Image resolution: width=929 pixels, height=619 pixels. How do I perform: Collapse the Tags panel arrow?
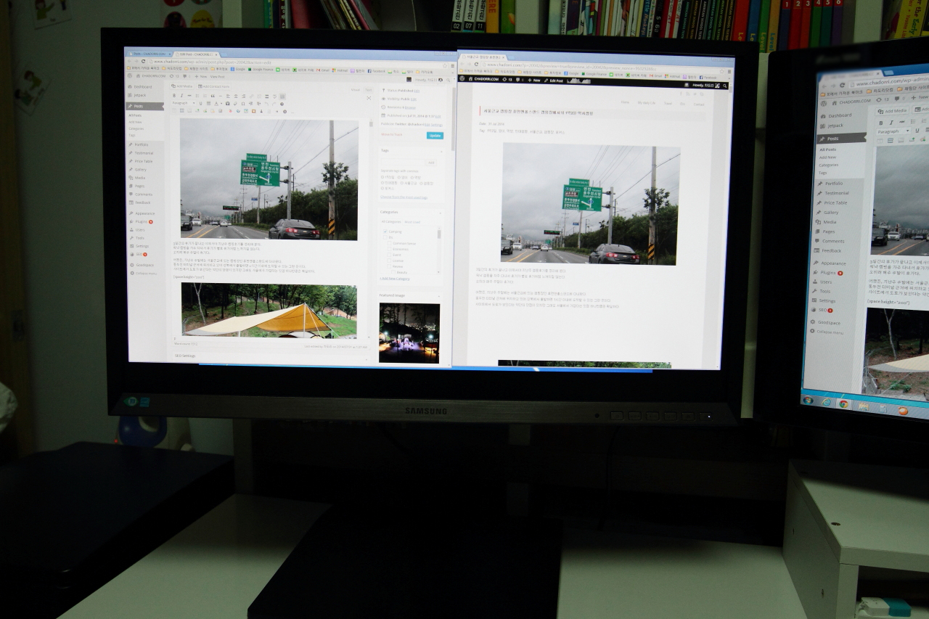click(441, 152)
